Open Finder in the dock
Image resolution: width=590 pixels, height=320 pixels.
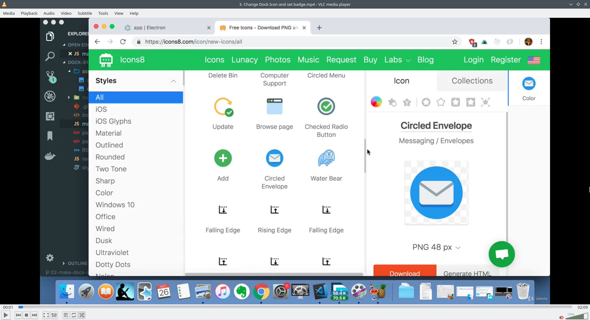pos(67,291)
